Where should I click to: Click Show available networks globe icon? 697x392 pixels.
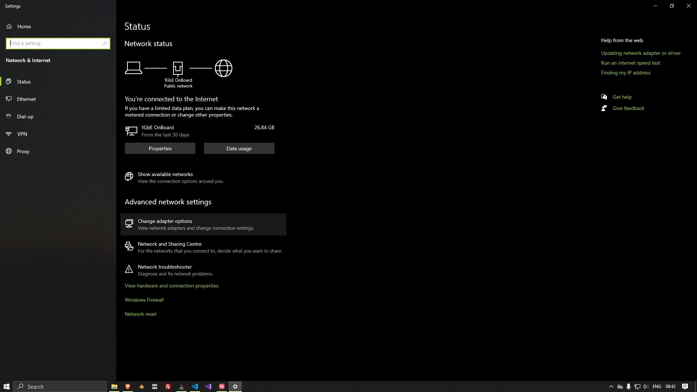pos(129,177)
